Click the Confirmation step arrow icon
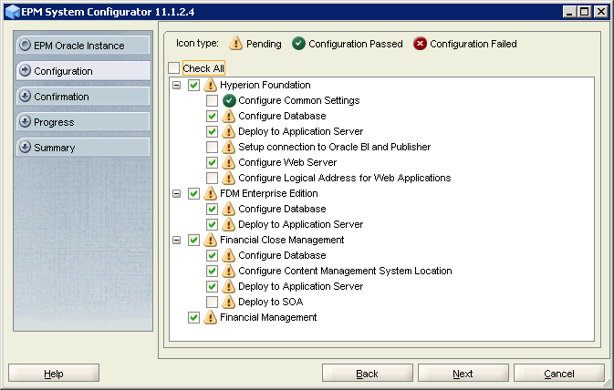 point(25,96)
